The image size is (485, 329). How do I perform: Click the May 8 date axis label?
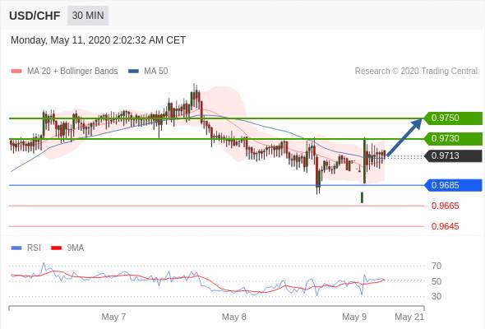[x=233, y=317]
